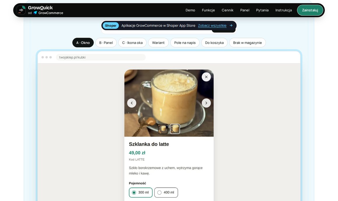This screenshot has height=201, width=338.
Task: Switch to the C · Ikona oka tab
Action: point(132,43)
